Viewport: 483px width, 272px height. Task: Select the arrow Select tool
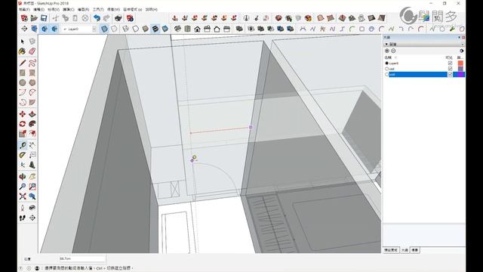(x=23, y=42)
